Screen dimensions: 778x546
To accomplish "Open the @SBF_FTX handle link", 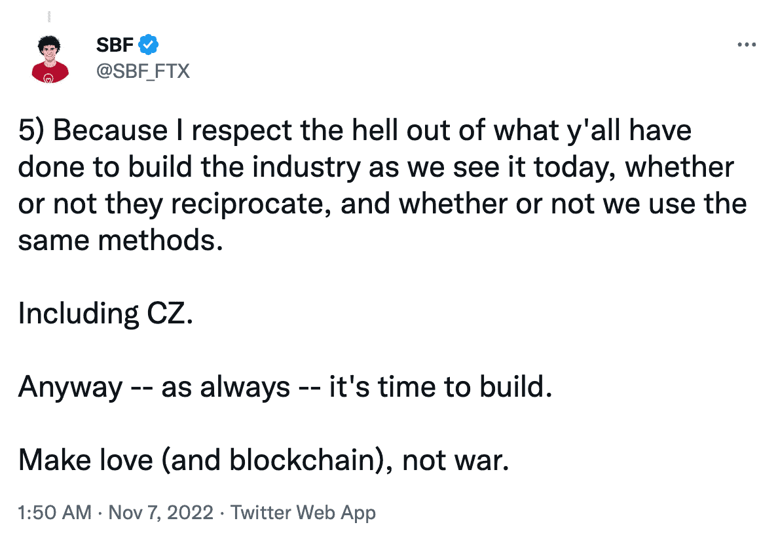I will coord(143,71).
